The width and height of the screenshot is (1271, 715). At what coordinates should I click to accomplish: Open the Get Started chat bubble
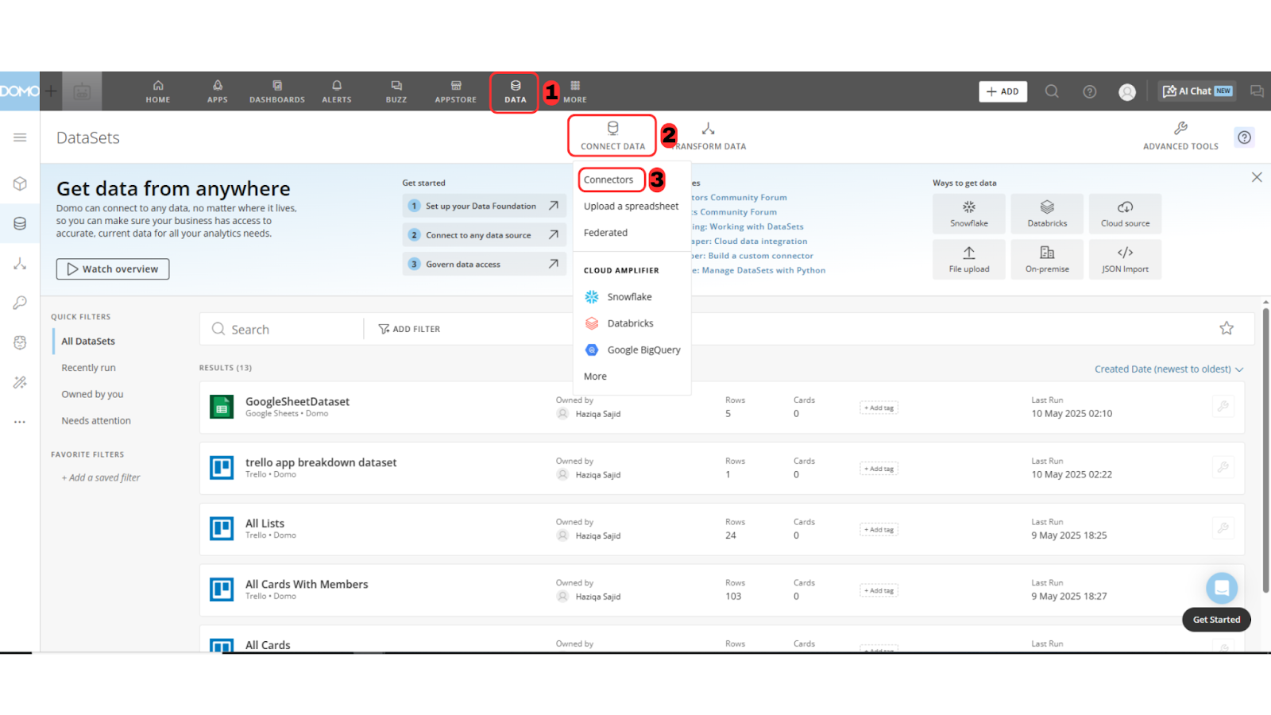1221,588
